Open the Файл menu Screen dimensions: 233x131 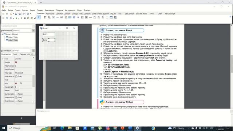click(x=4, y=10)
